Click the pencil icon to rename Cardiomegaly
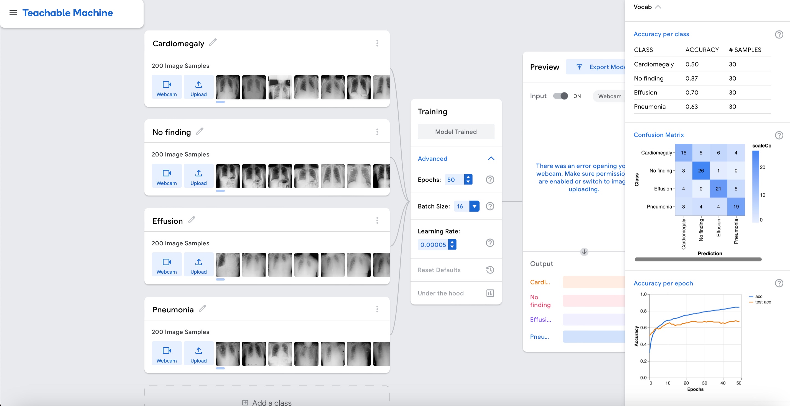This screenshot has height=406, width=790. [213, 42]
